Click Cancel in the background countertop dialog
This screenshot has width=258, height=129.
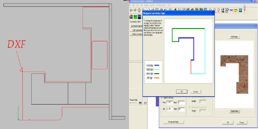tap(242, 123)
